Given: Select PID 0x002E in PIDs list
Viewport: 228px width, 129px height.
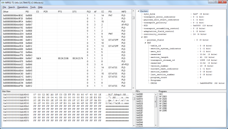Looking at the screenshot, I should point(140,111).
